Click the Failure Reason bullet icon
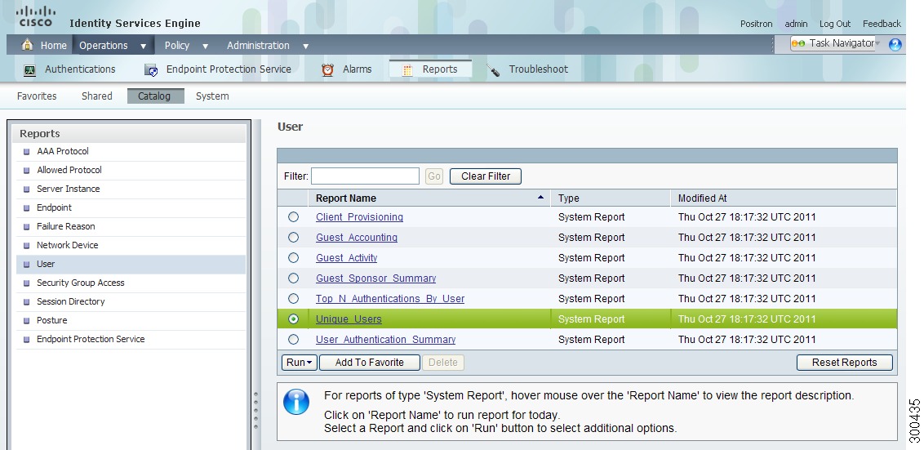The width and height of the screenshot is (924, 450). coord(26,227)
